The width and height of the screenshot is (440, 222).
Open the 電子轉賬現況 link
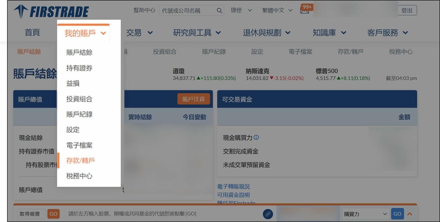[234, 187]
